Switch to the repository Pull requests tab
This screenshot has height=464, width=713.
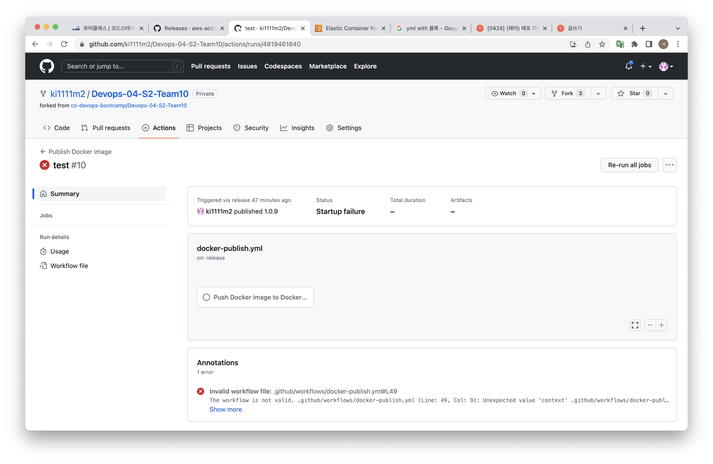point(106,128)
